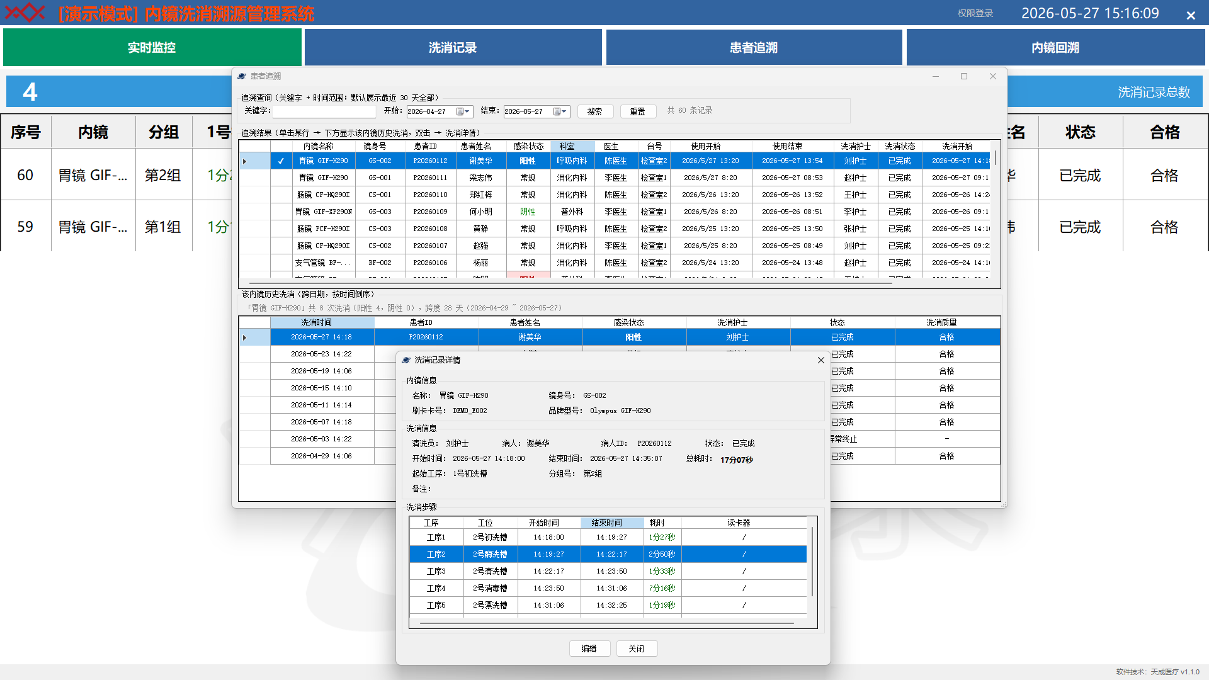Close the main application with top-right X
Viewport: 1209px width, 680px height.
click(1191, 15)
